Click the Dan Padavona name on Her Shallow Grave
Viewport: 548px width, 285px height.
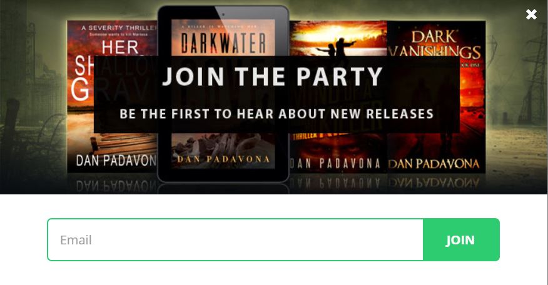point(116,161)
